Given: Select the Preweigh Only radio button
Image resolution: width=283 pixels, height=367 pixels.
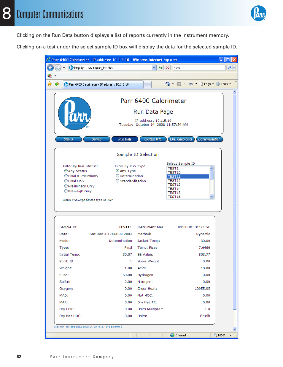Looking at the screenshot, I should 66,191.
